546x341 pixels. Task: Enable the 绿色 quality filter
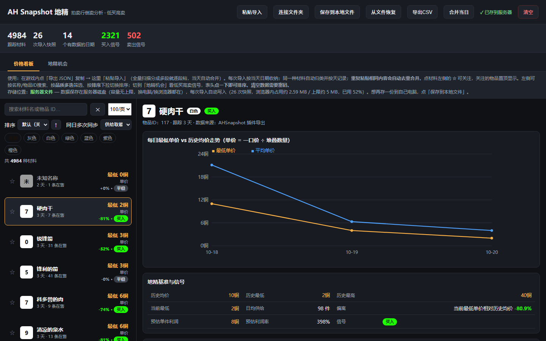tap(70, 138)
